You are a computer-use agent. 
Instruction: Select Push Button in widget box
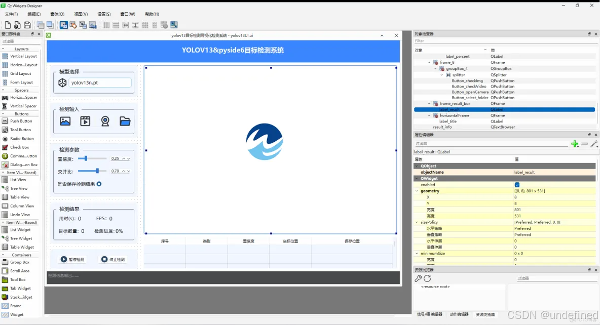21,121
